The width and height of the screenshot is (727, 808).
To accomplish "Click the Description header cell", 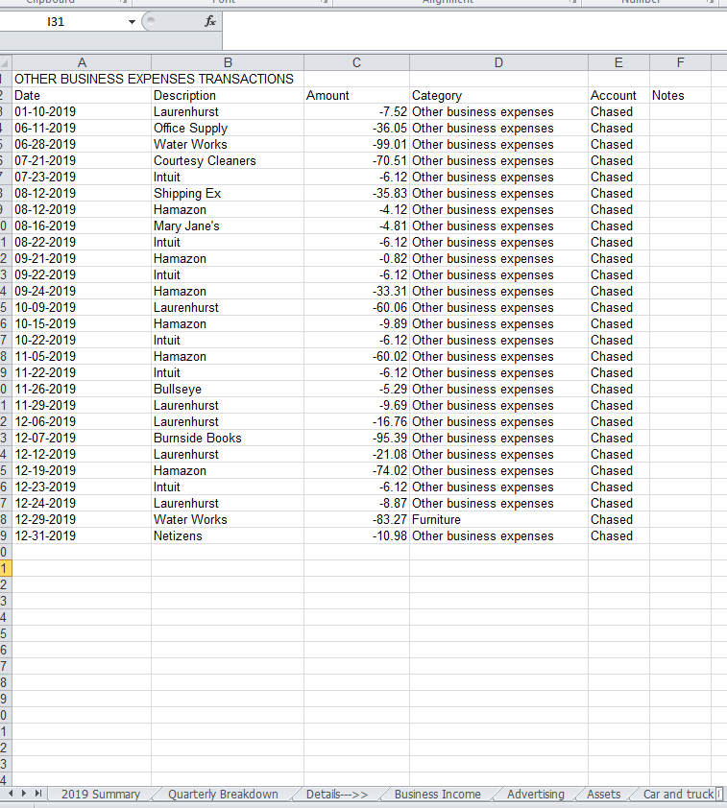I will pos(228,95).
